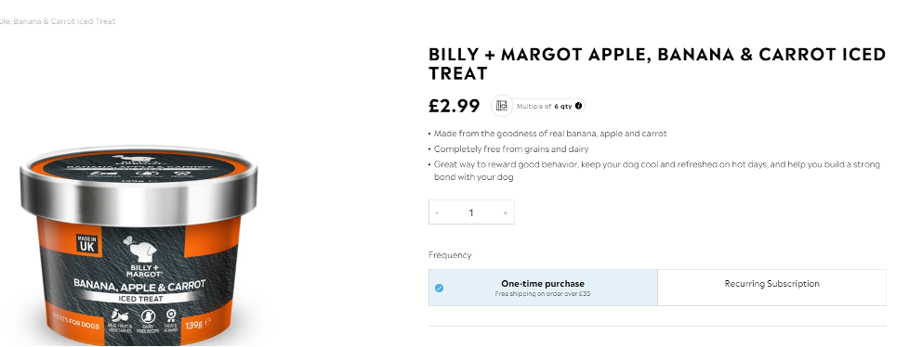
Task: Click the Dairy Free Recipe icon on tub
Action: coord(148,317)
